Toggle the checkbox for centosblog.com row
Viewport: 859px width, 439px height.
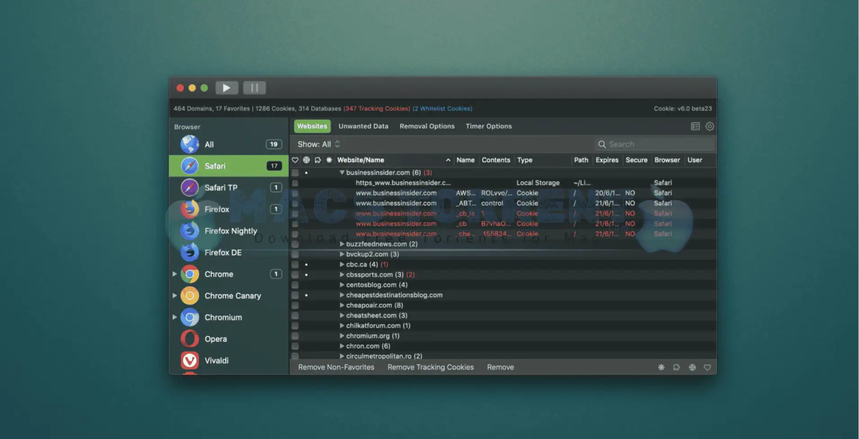pyautogui.click(x=295, y=285)
